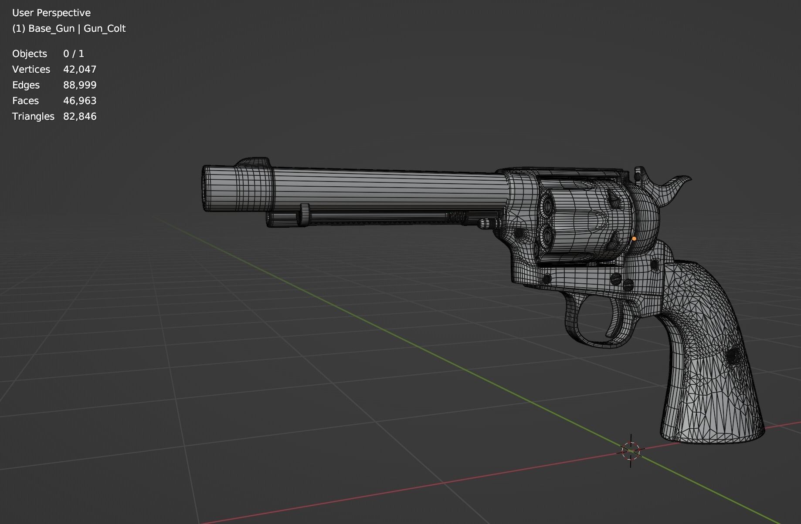Click the Objects count '0 / 1'
Screen dimensions: 801x524
(x=74, y=54)
